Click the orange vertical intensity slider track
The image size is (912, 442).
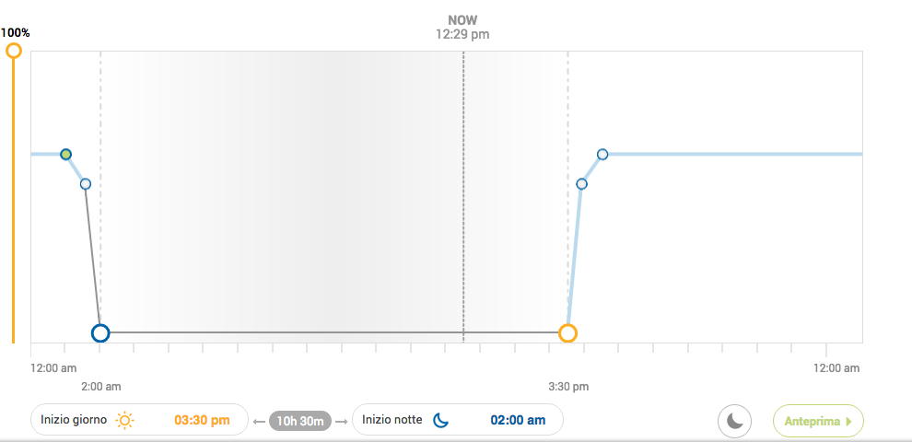pos(14,201)
